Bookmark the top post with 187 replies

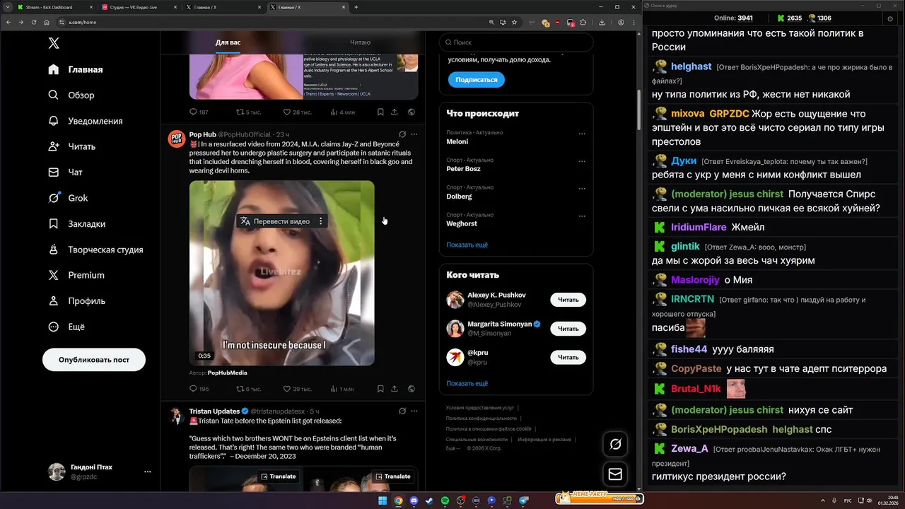click(380, 112)
